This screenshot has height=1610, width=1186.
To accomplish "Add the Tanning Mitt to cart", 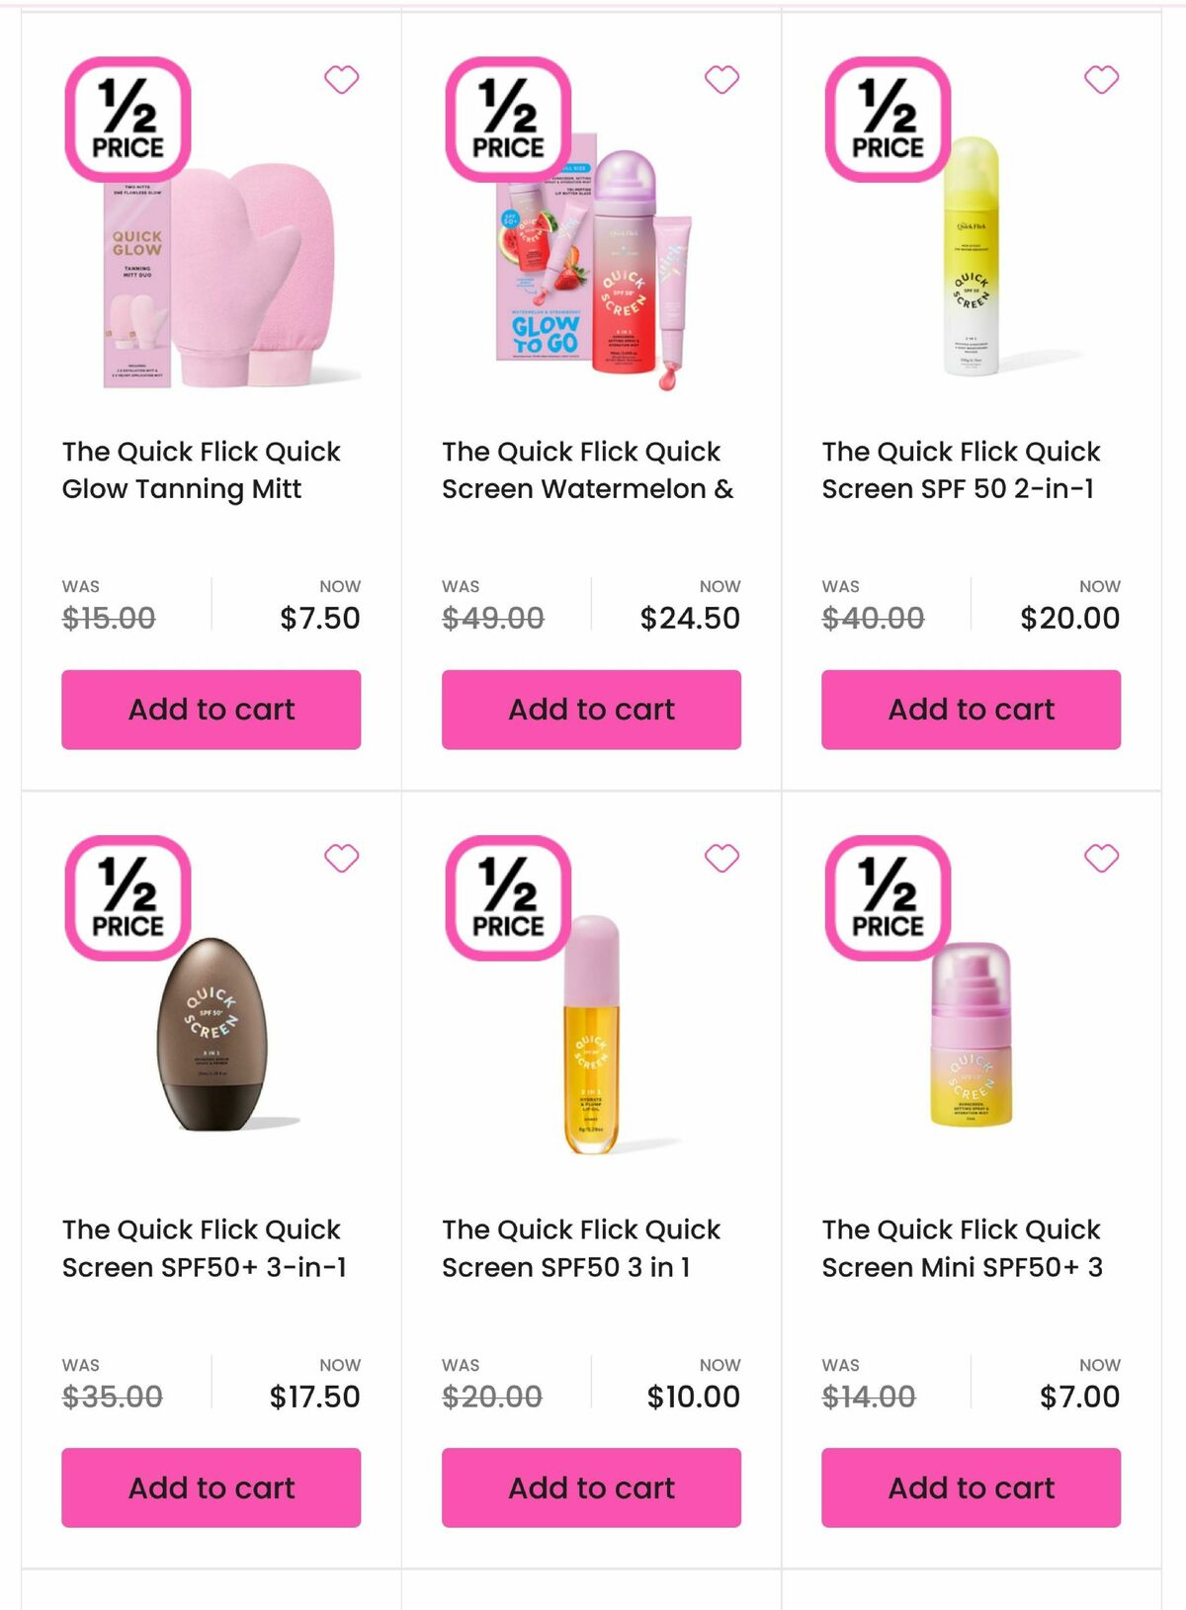I will [212, 709].
